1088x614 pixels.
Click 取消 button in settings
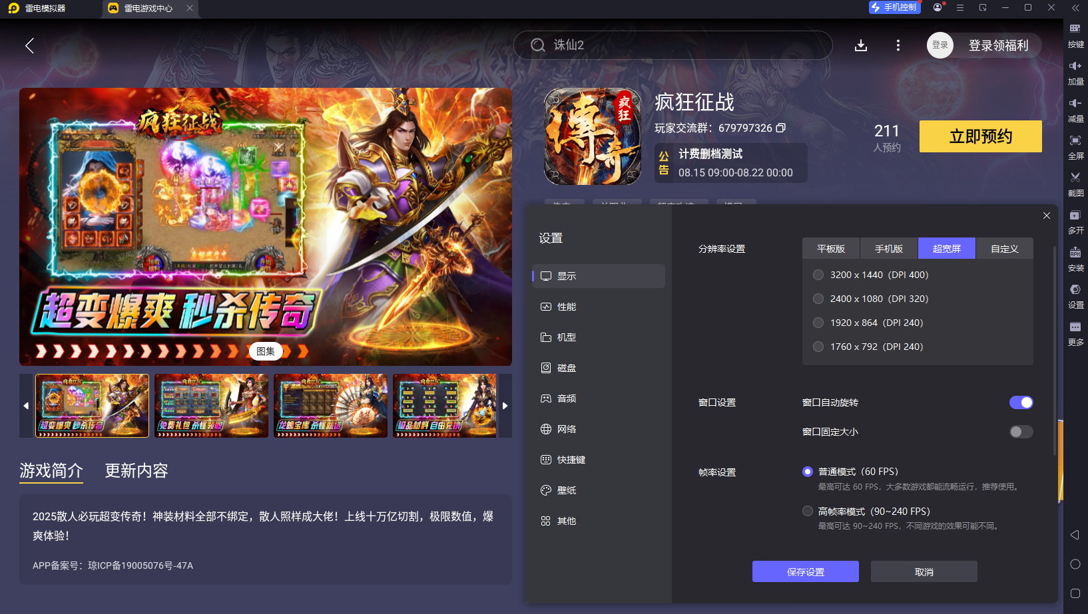(924, 571)
